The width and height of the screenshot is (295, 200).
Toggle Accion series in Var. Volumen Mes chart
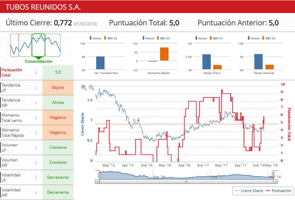96,38
